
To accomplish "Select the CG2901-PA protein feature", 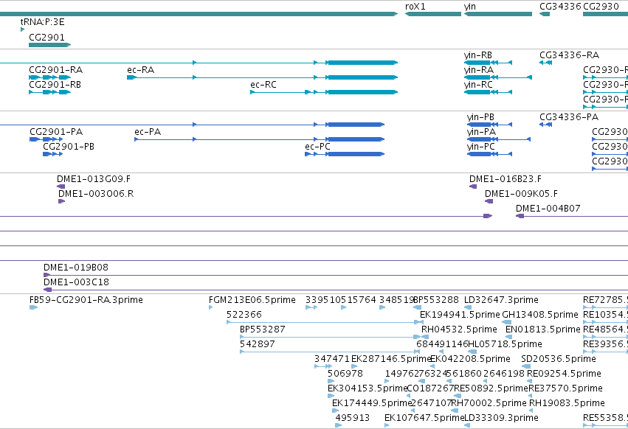I will coord(46,139).
